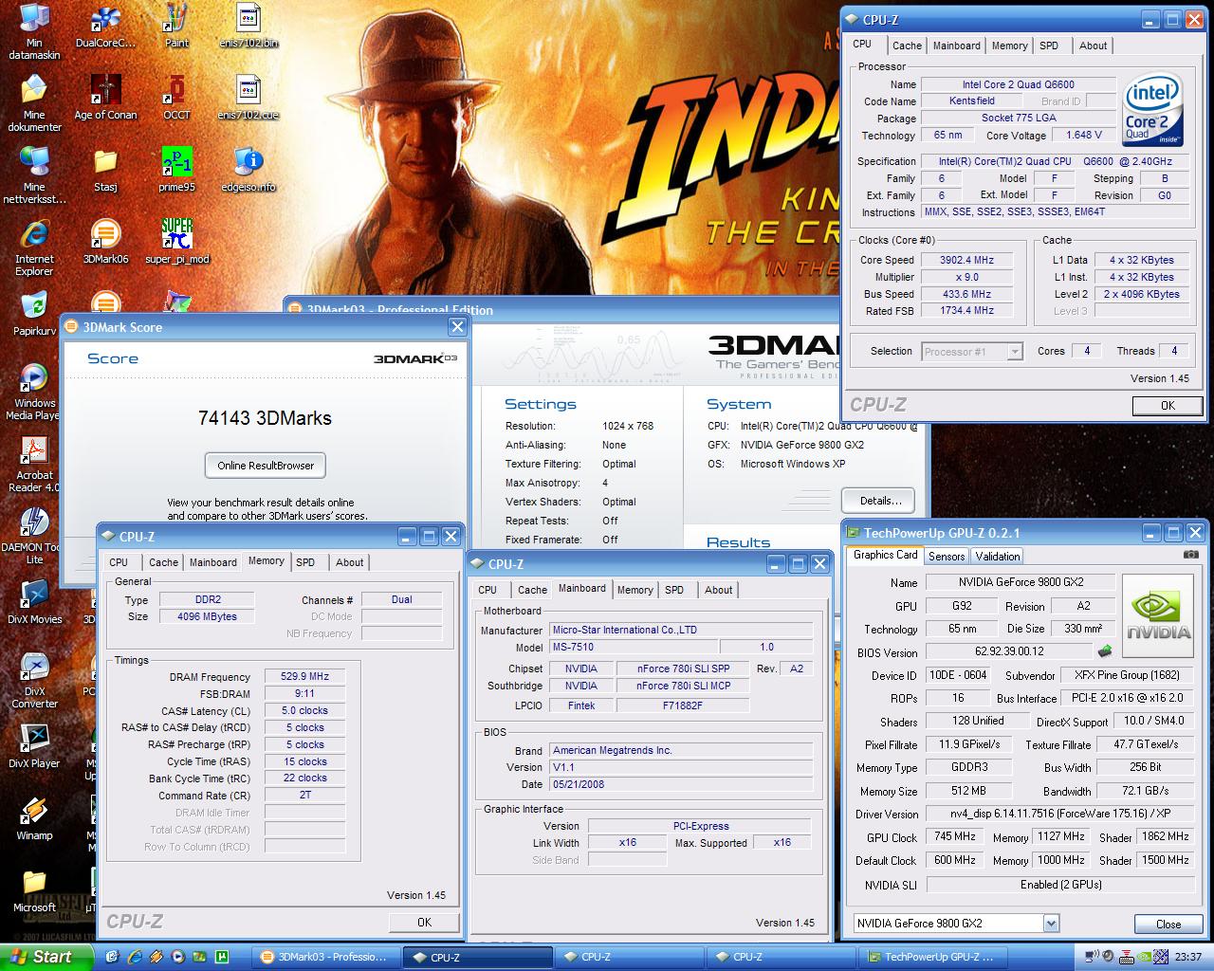Viewport: 1214px width, 971px height.
Task: Open SPD tab in top CPU-Z window
Action: click(x=1048, y=46)
